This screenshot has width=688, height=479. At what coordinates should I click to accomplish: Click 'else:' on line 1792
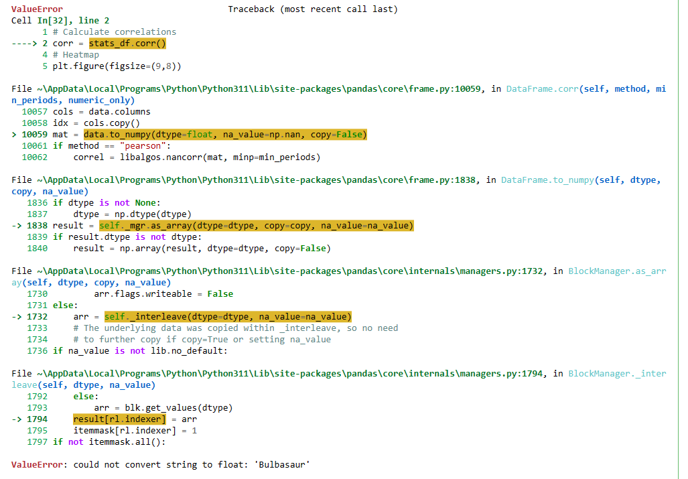click(x=86, y=397)
